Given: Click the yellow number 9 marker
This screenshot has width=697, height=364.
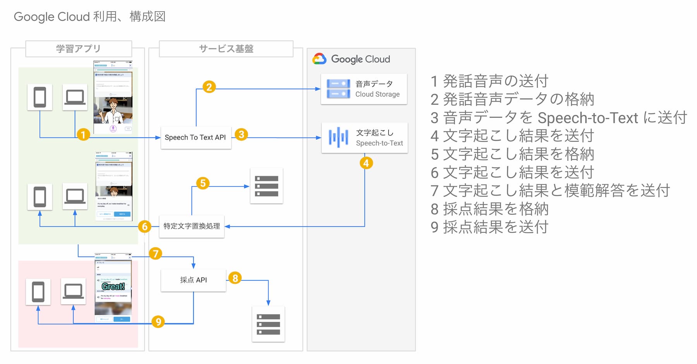Looking at the screenshot, I should coord(158,322).
